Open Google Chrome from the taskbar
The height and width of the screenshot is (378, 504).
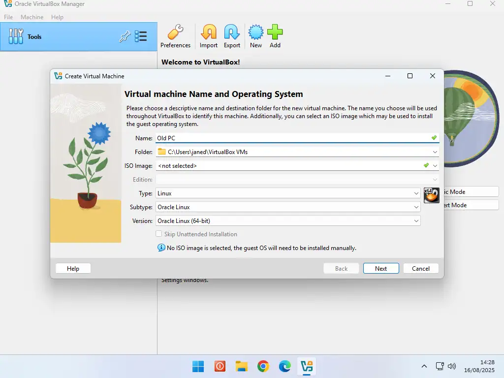click(x=263, y=366)
